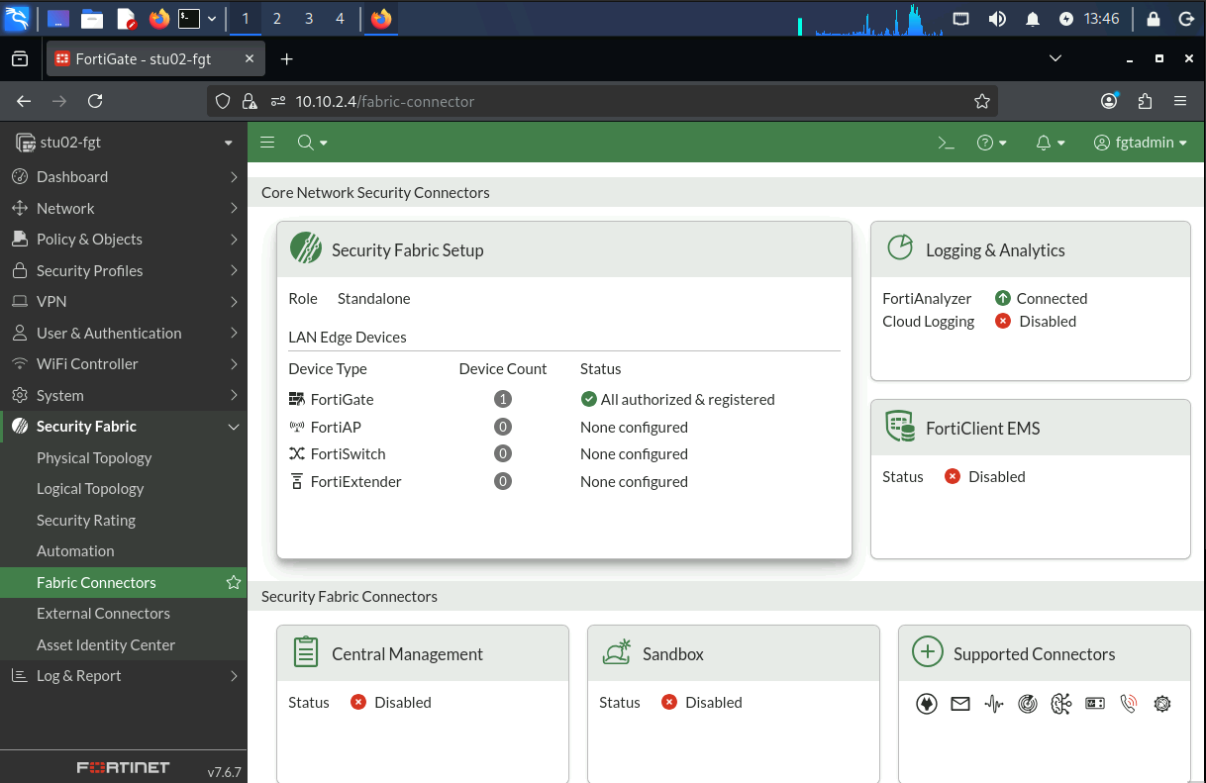1206x783 pixels.
Task: Favorite Fabric Connectors with star icon
Action: (234, 582)
